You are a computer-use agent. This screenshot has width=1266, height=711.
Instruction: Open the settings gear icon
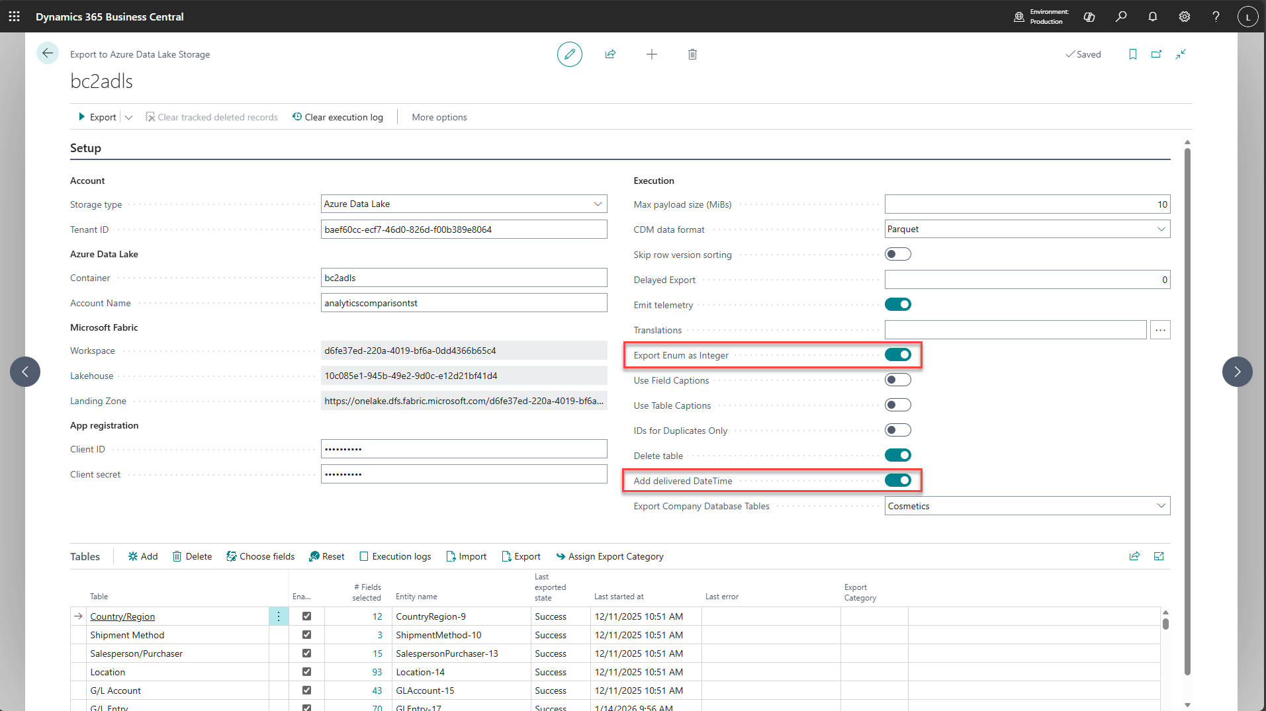(x=1184, y=17)
